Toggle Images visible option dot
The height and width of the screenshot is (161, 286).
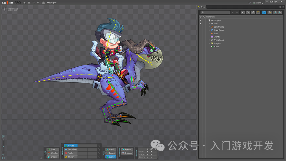(151, 154)
